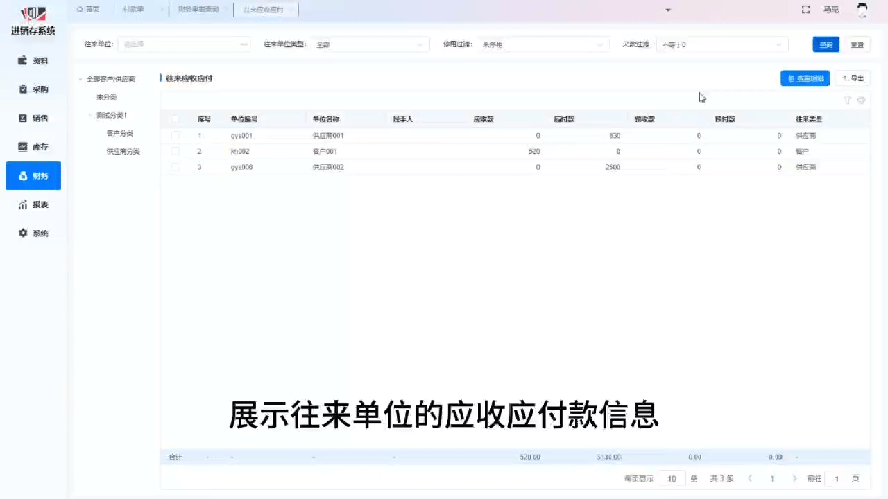
Task: Select the checkbox for row gys001
Action: click(x=176, y=136)
